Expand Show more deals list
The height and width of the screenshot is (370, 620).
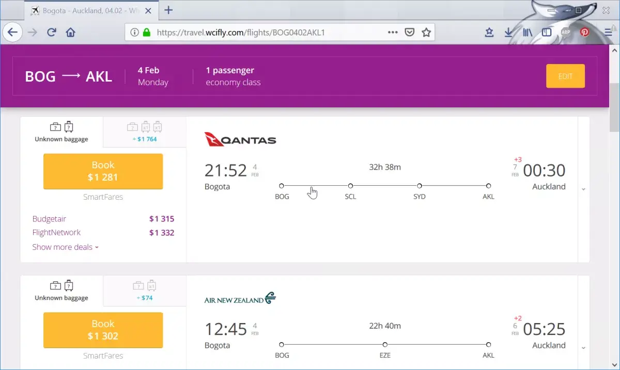coord(65,247)
